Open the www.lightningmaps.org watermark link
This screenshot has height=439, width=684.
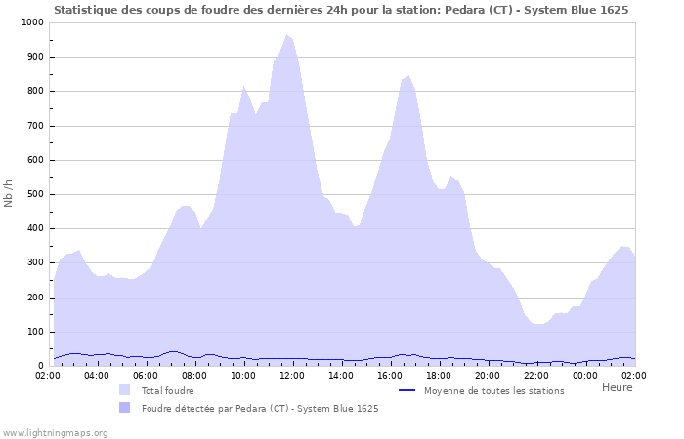(55, 432)
